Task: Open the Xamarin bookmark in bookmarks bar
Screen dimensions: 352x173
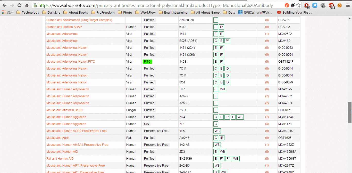Action: pyautogui.click(x=255, y=12)
